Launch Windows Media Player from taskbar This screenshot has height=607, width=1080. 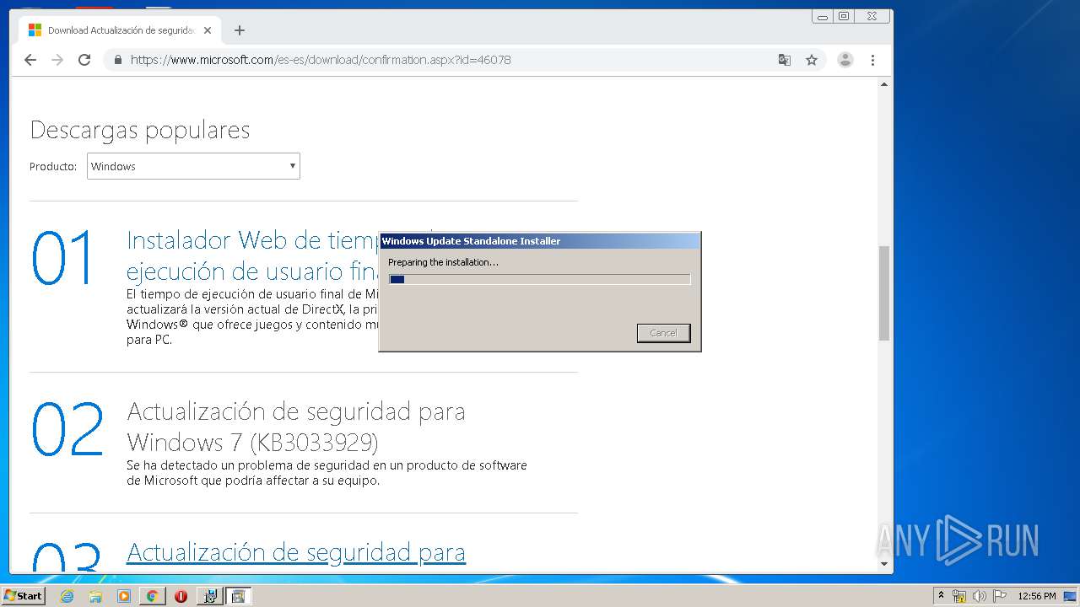pos(124,596)
